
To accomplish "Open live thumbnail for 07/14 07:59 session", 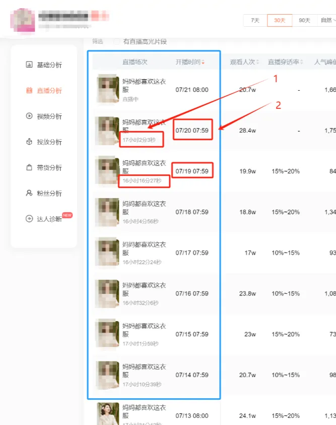I will pos(108,375).
